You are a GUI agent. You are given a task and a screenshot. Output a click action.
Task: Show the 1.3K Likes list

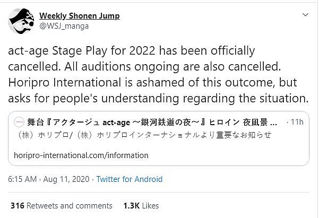(140, 205)
